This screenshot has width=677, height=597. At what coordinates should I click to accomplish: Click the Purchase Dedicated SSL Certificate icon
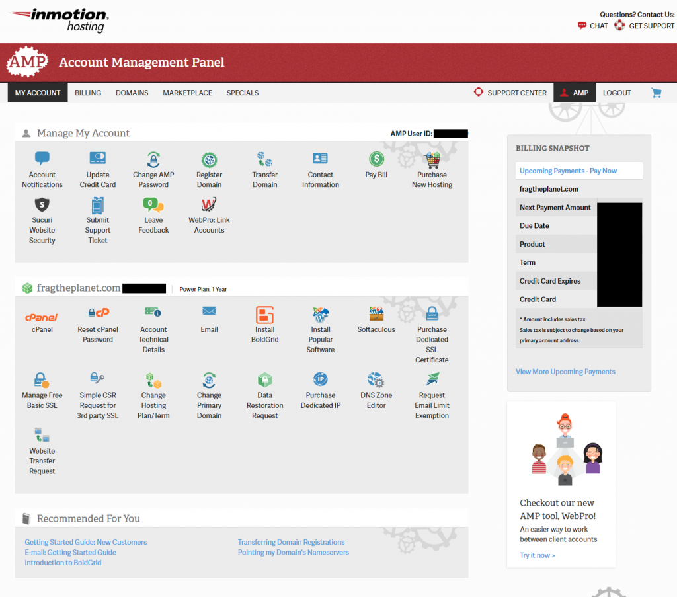[432, 313]
